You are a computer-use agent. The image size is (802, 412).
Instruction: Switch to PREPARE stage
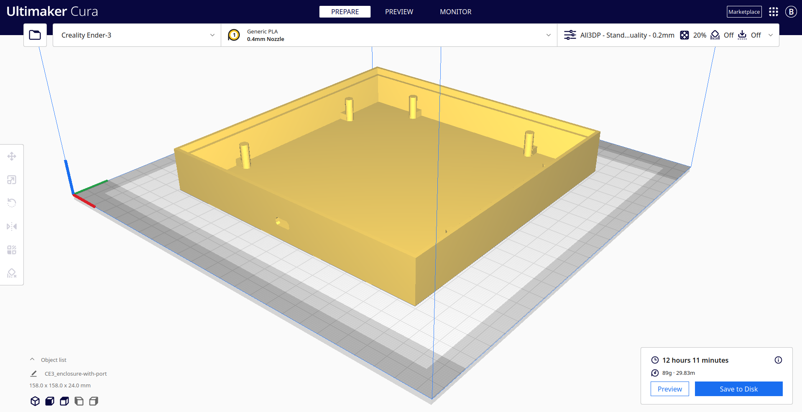[x=345, y=12]
